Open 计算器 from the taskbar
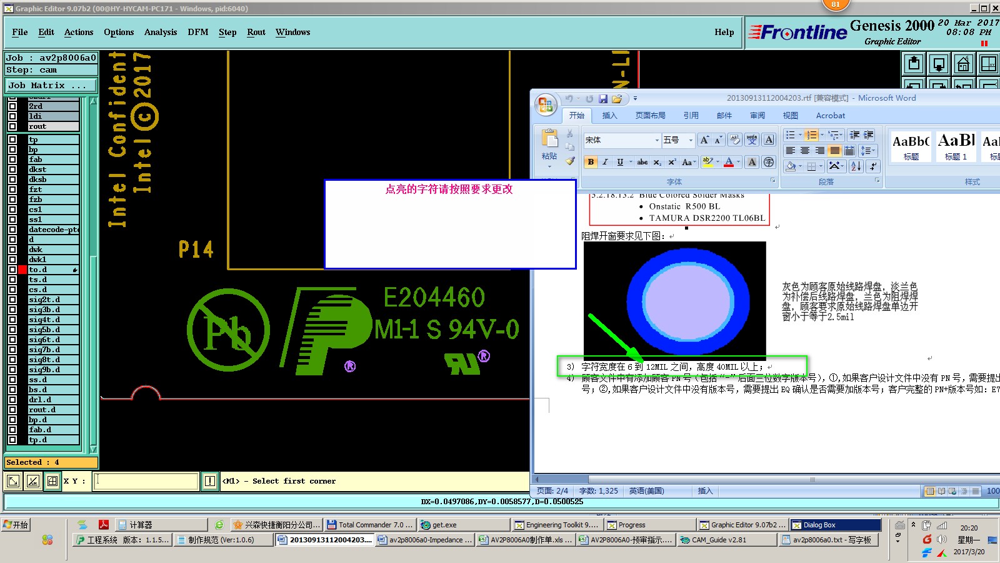 pyautogui.click(x=162, y=525)
